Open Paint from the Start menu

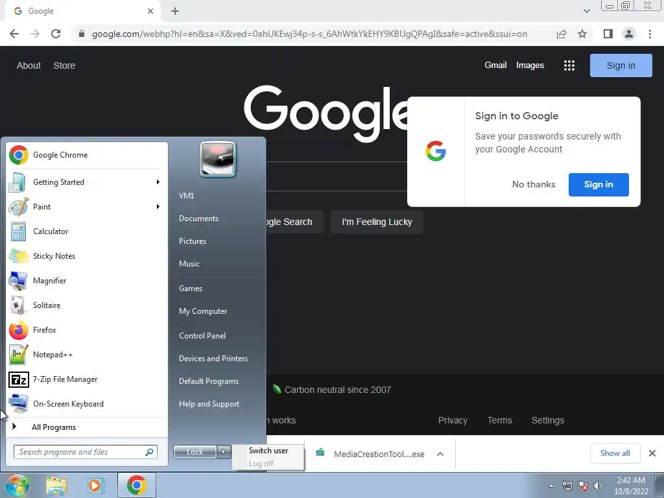(87, 207)
